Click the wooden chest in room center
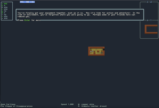This screenshot has width=159, height=108. (98, 51)
